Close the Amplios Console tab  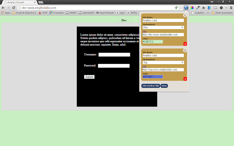coord(35,3)
